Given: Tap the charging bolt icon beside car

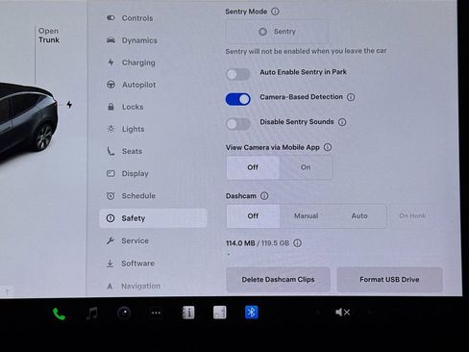Looking at the screenshot, I should click(69, 105).
